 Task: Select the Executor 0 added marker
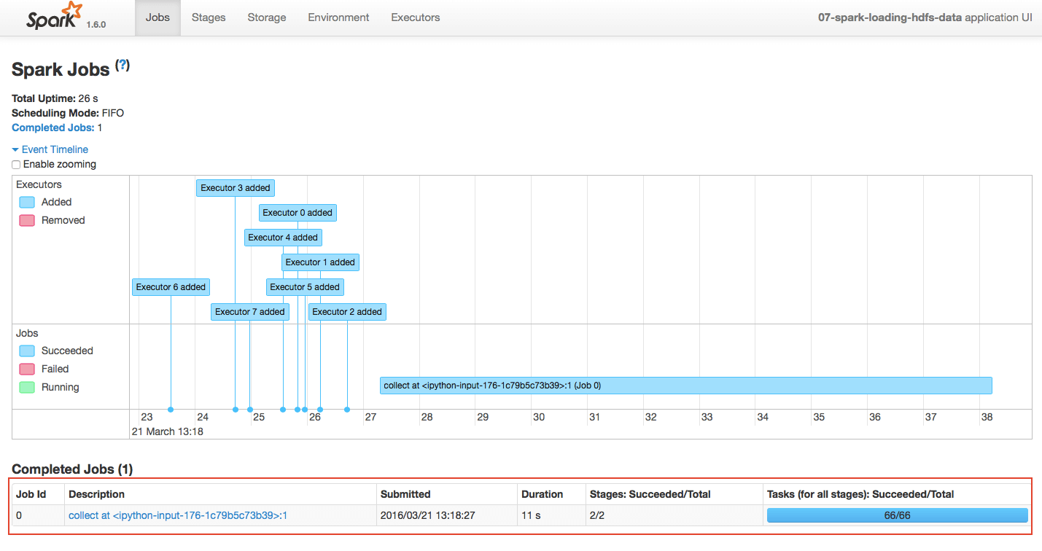(x=298, y=213)
